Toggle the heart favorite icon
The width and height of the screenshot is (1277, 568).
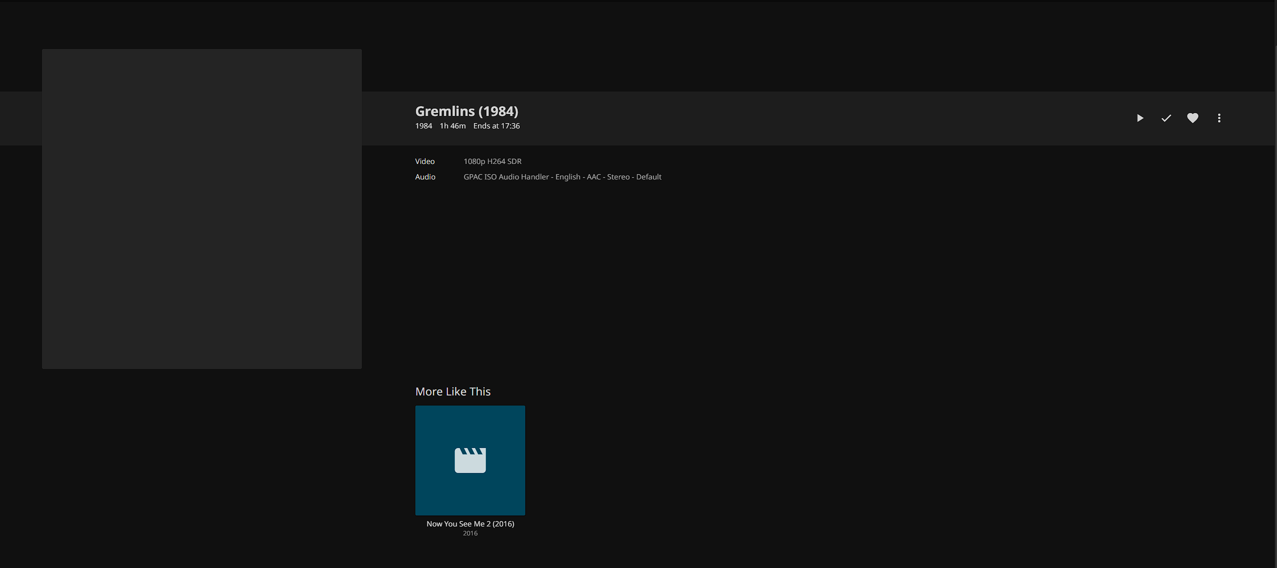tap(1193, 118)
